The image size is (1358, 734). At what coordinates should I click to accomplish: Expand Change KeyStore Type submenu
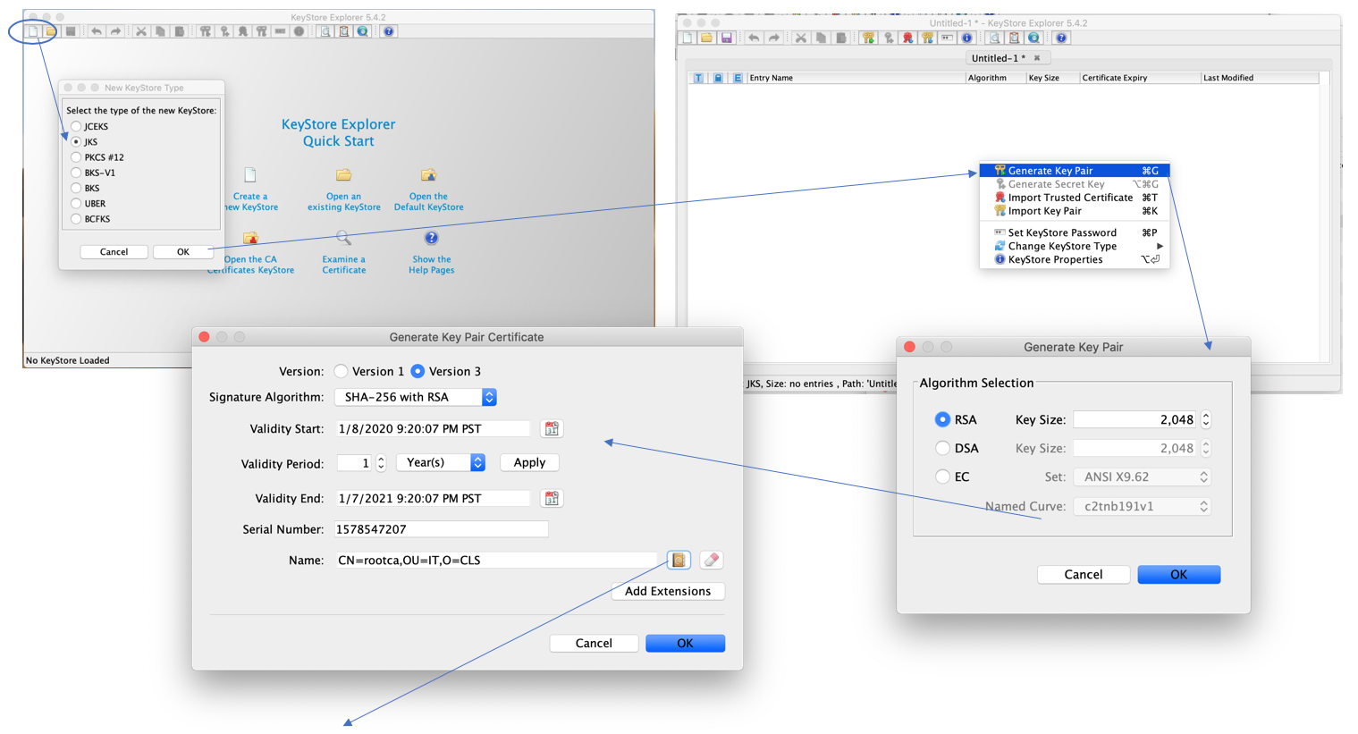(x=1075, y=246)
